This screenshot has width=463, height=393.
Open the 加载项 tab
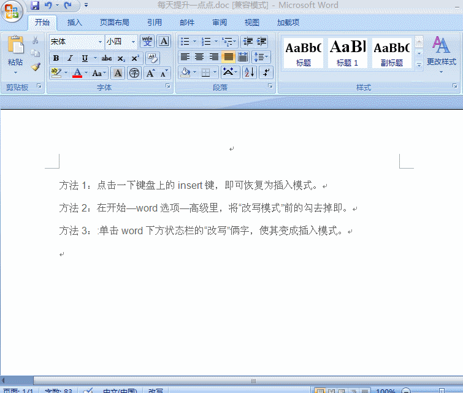pos(288,23)
